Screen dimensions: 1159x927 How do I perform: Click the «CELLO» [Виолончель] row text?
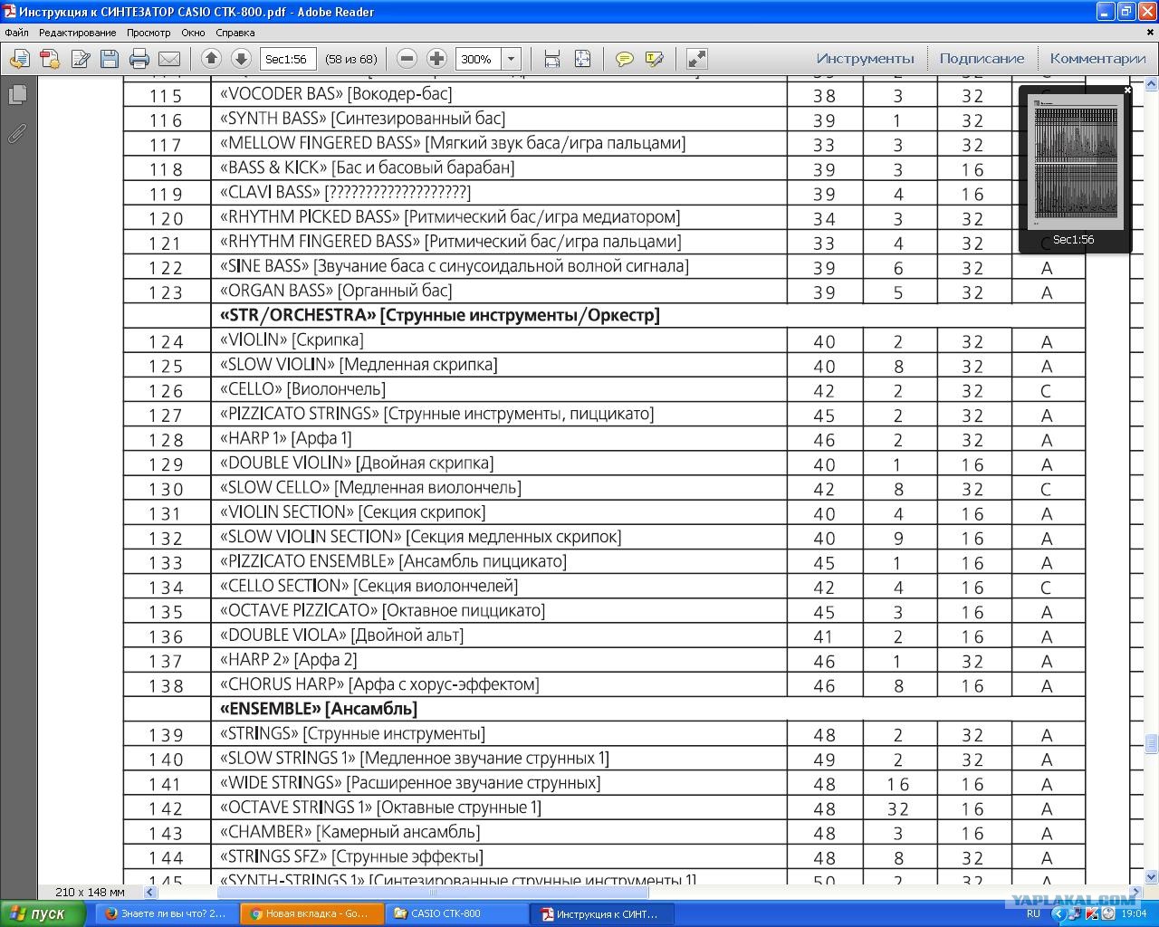coord(302,389)
